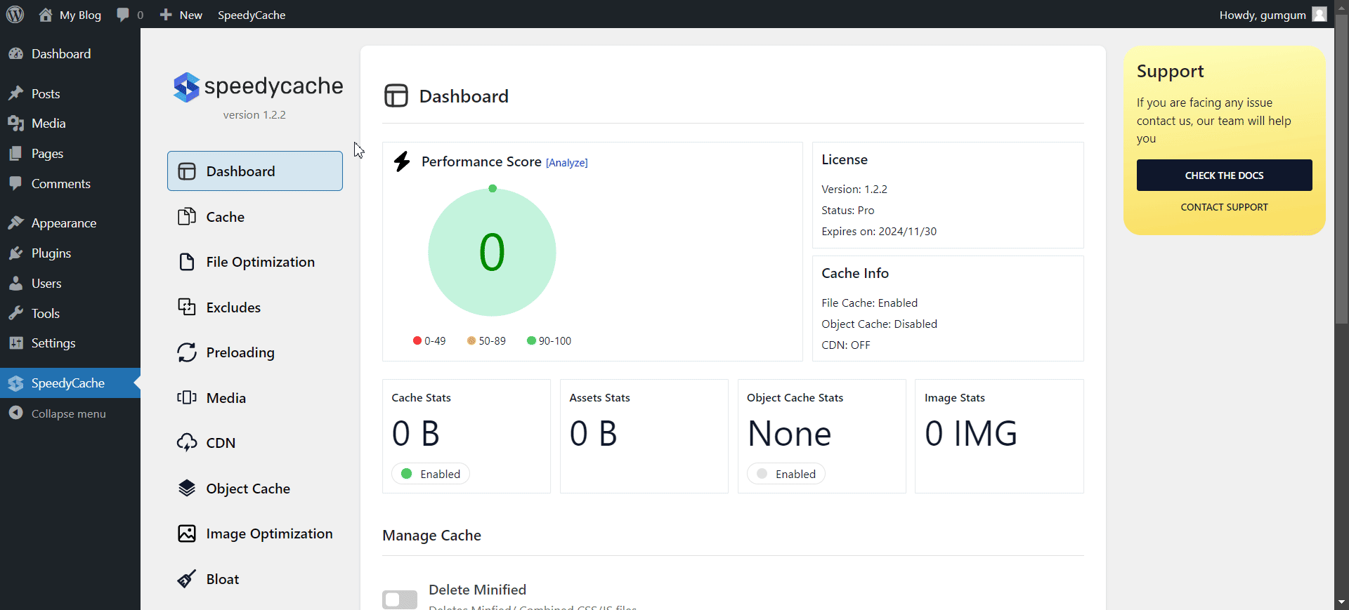Open the comments bubble in admin bar
Viewport: 1349px width, 610px height.
(x=123, y=15)
